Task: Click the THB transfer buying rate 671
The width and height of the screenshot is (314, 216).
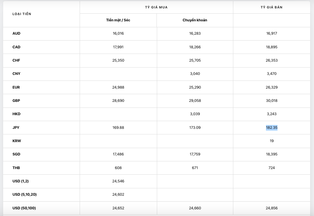Action: (195, 168)
